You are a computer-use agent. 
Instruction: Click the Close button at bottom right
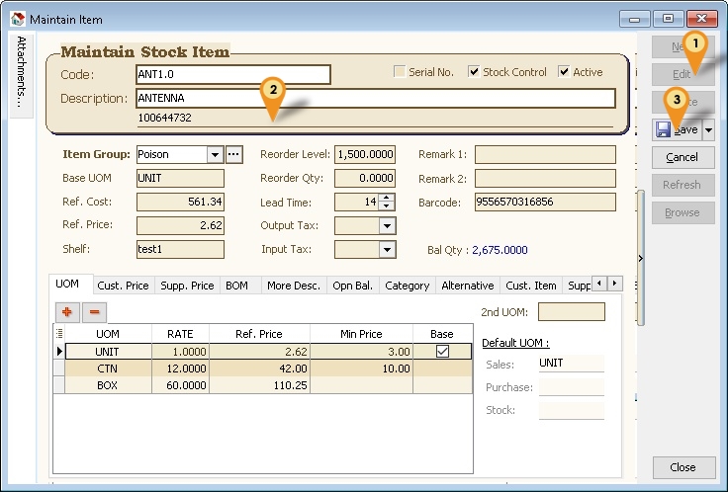pyautogui.click(x=682, y=467)
